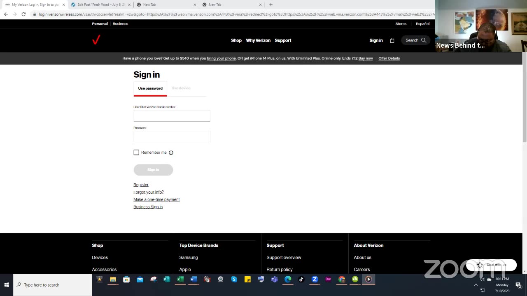This screenshot has width=527, height=296.
Task: Switch to the first New Tab
Action: pos(166,5)
